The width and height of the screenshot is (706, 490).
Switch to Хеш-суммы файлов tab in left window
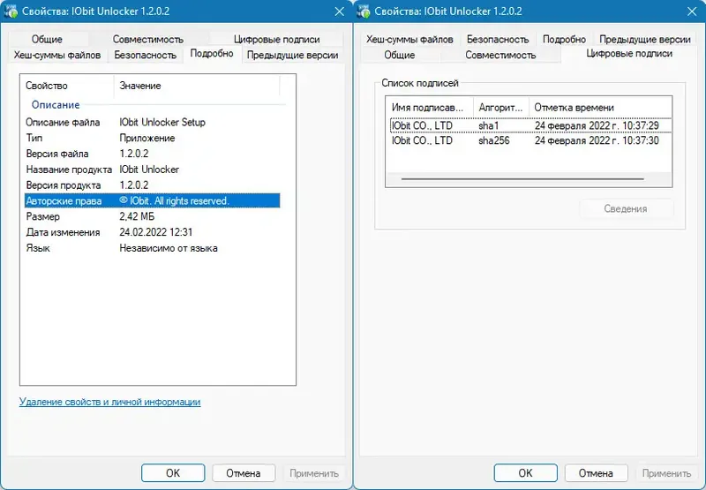click(x=57, y=55)
